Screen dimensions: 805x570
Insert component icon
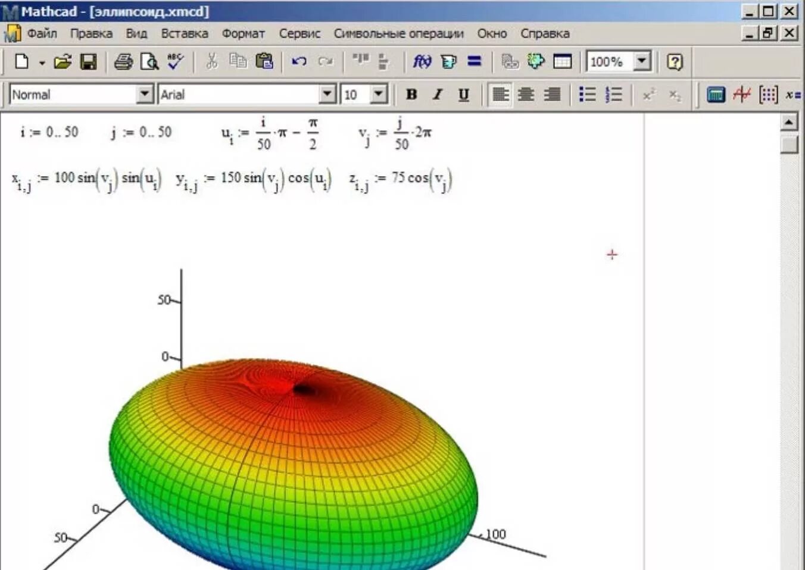coord(536,61)
